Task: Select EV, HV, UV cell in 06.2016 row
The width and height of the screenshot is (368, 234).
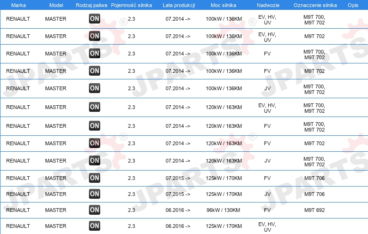Action: (267, 227)
